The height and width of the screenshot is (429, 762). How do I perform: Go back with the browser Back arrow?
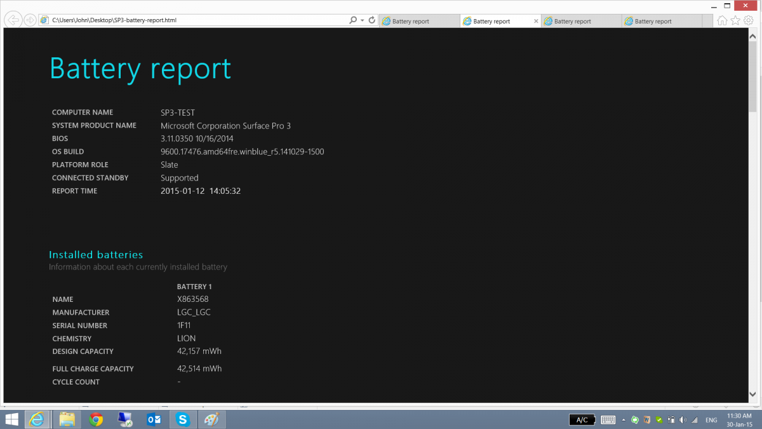[x=13, y=20]
